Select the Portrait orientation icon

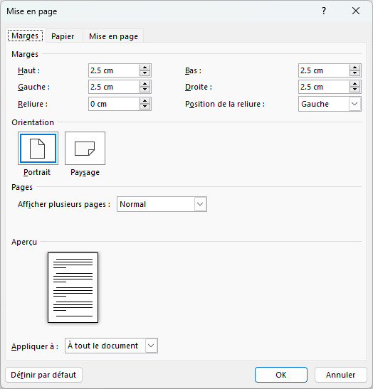(38, 149)
